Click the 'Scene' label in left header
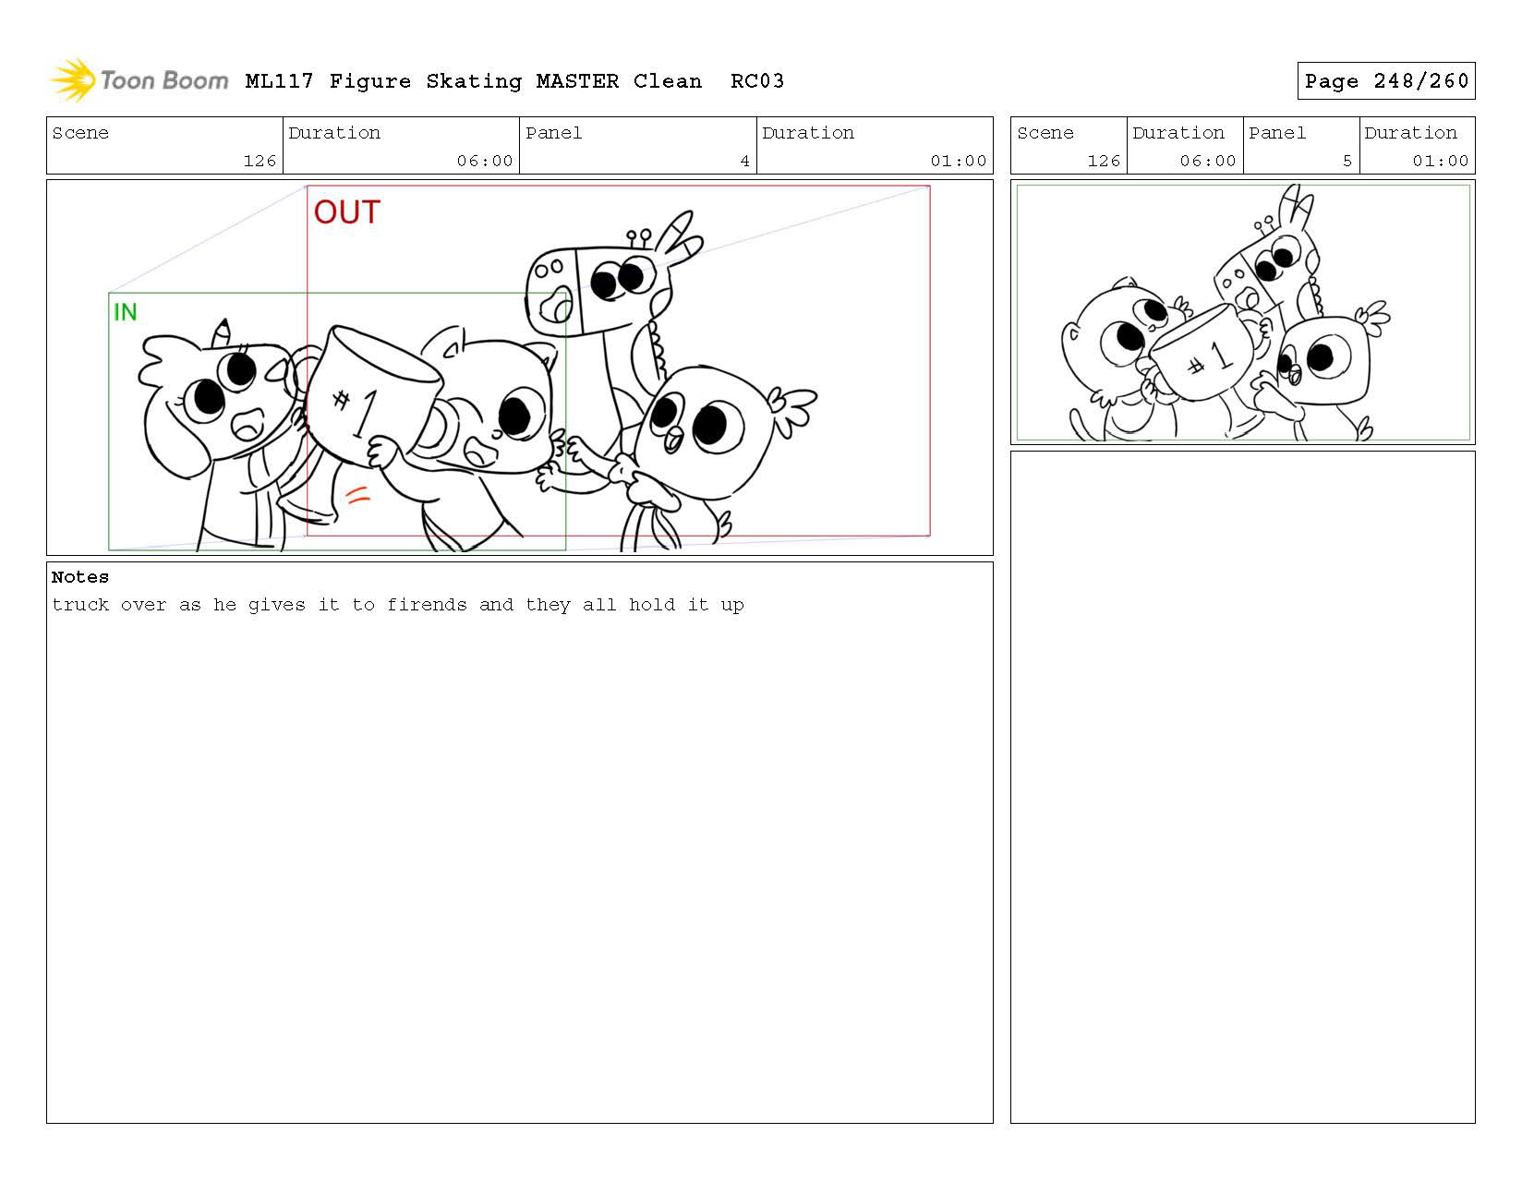Screen dimensions: 1522x1194 coord(80,133)
